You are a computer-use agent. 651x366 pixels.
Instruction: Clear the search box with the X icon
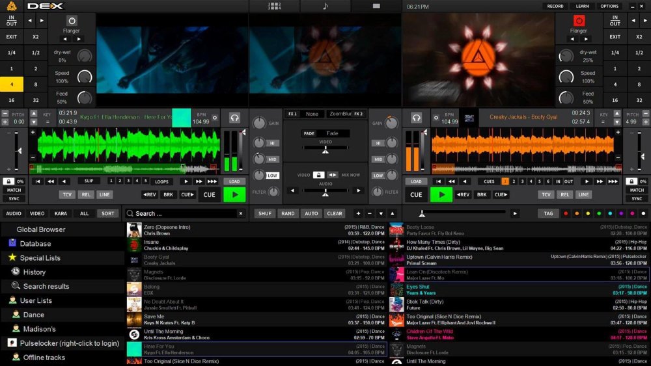tap(240, 213)
